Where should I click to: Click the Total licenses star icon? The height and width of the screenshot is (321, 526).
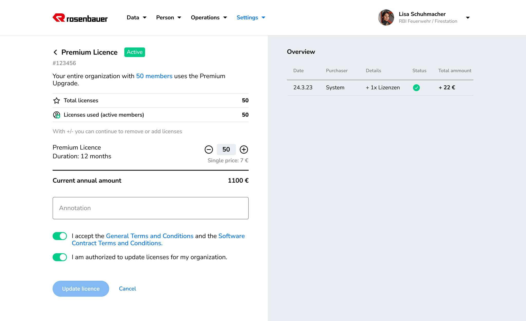click(57, 101)
